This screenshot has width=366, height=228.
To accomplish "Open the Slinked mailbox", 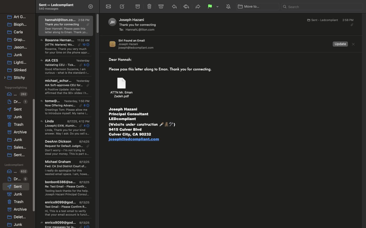I will pos(17,70).
